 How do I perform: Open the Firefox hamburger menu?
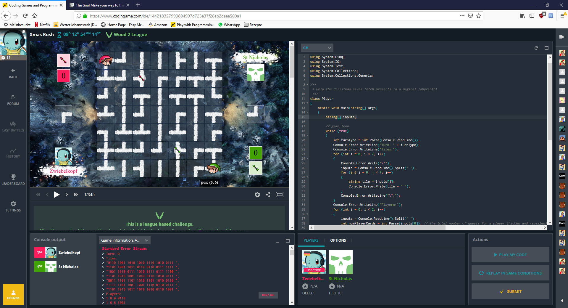563,16
